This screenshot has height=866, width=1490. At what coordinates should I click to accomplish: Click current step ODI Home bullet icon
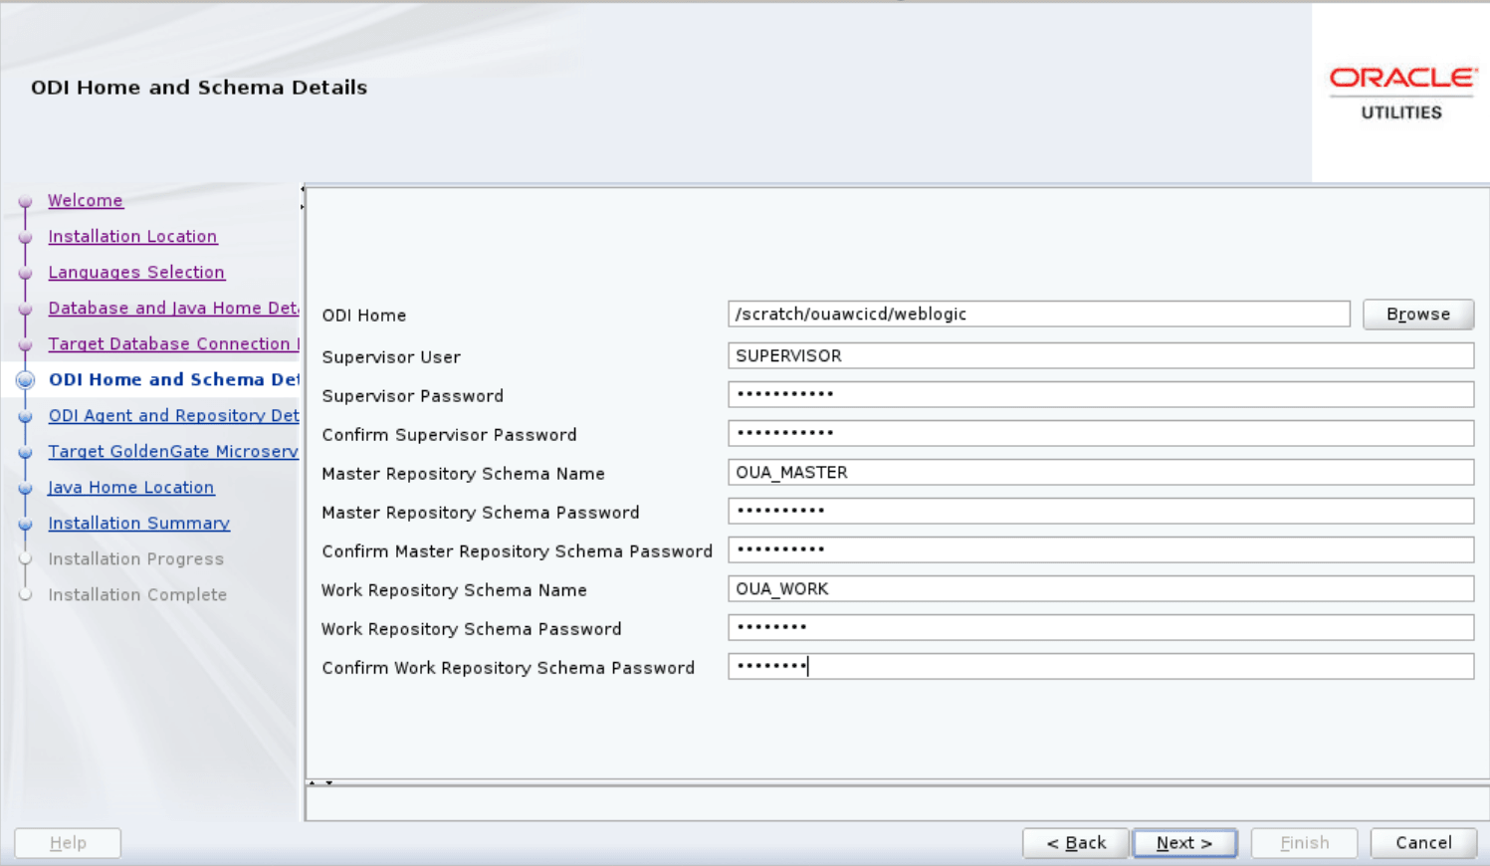point(26,380)
